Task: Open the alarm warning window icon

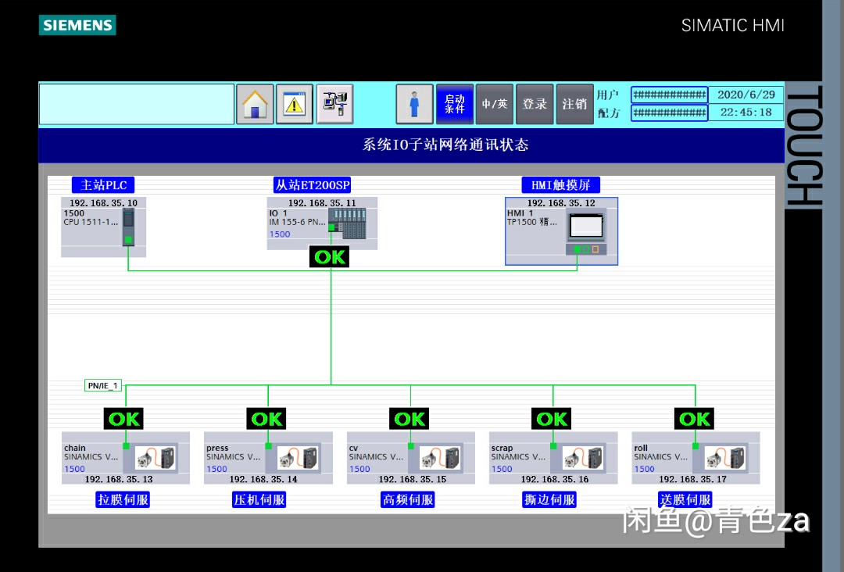Action: [x=295, y=105]
